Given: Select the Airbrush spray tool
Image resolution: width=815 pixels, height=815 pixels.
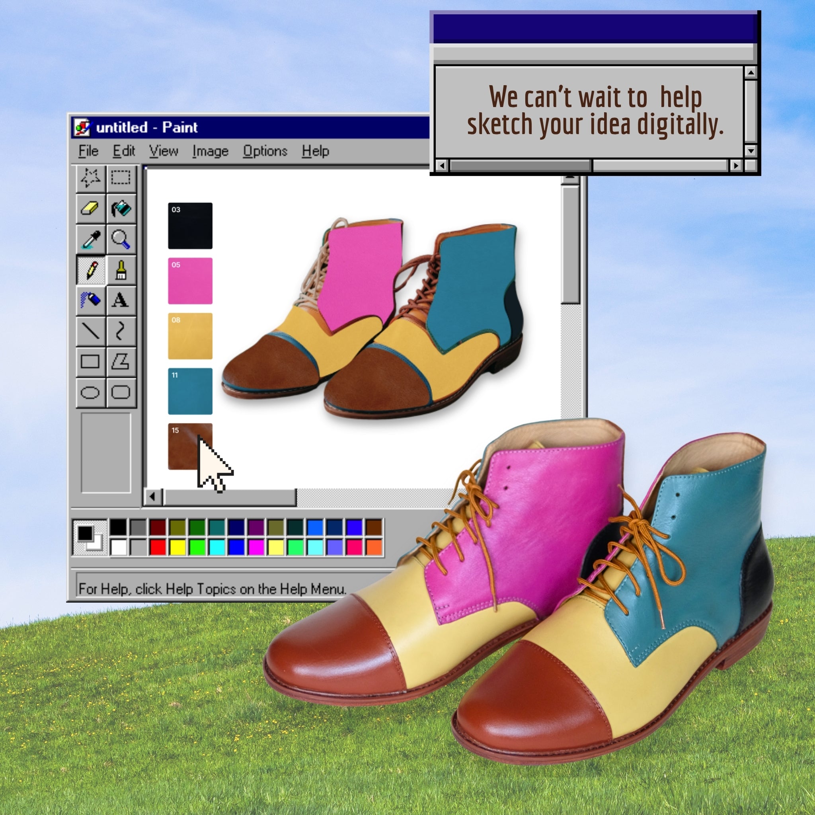Looking at the screenshot, I should pyautogui.click(x=90, y=300).
